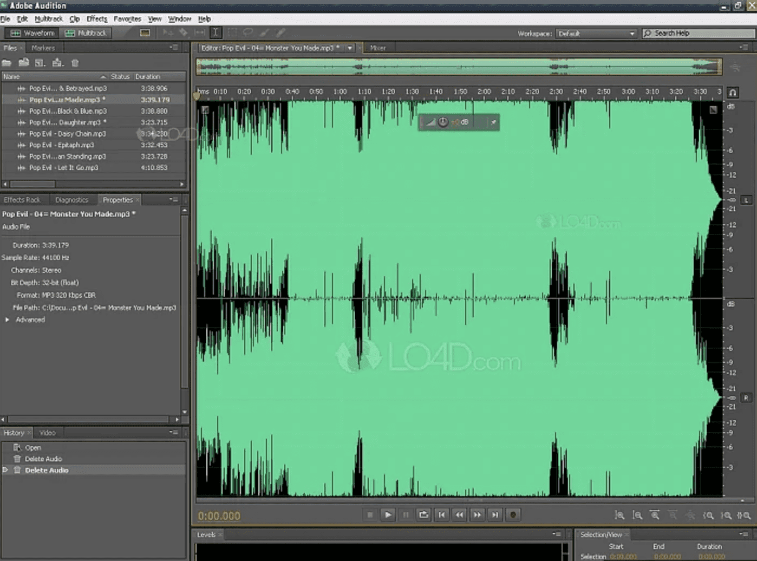Open the Workspace Default dropdown
The height and width of the screenshot is (561, 757).
click(x=596, y=34)
